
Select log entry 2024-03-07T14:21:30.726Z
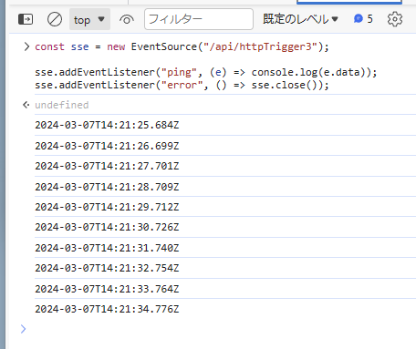coord(107,227)
